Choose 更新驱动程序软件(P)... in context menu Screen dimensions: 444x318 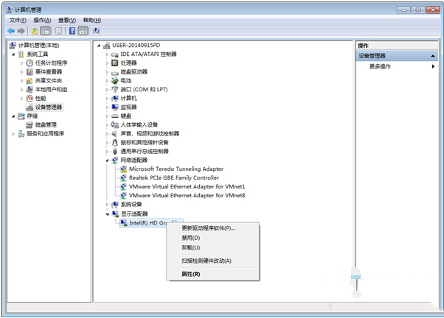click(213, 228)
